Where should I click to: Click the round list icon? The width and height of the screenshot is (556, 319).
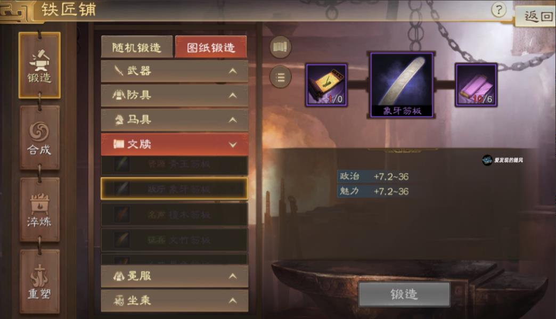[x=280, y=77]
